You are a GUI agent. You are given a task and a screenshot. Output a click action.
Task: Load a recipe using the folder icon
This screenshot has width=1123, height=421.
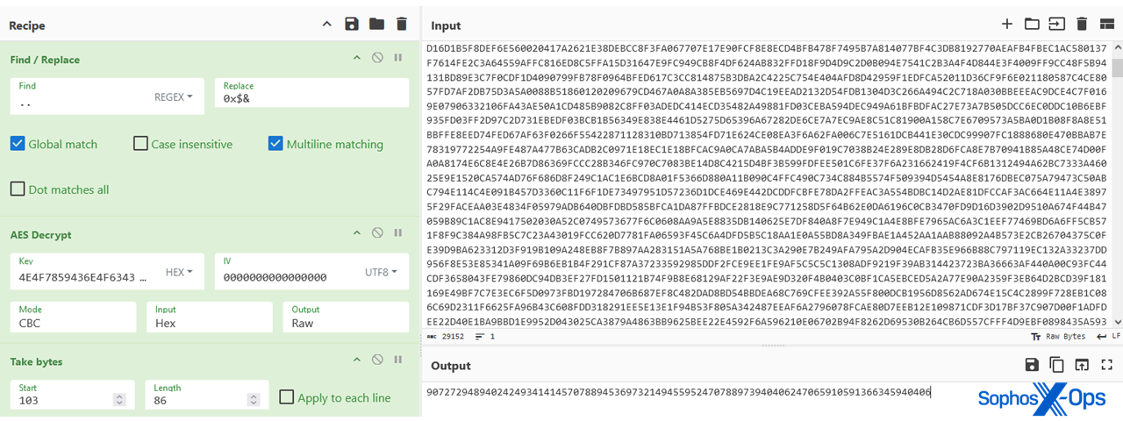(376, 25)
